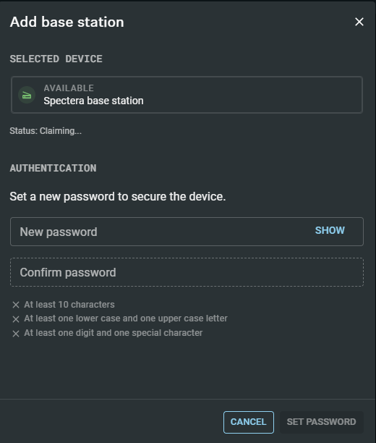
Task: Click the AUTHENTICATION section heading
Action: pos(53,169)
